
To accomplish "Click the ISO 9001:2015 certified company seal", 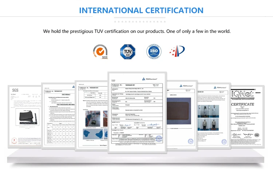I will [154, 52].
